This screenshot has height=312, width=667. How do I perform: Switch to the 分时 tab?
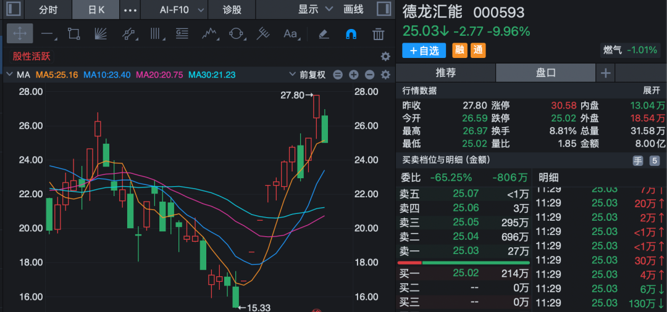coord(48,10)
